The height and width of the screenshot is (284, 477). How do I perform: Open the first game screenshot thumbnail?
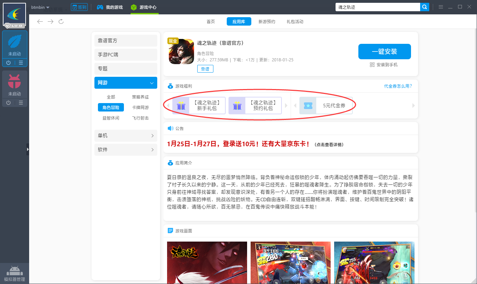(x=207, y=263)
